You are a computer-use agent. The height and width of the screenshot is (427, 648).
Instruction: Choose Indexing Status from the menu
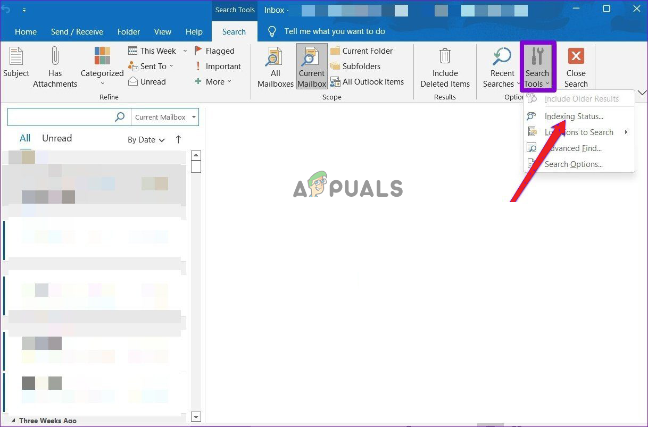click(x=574, y=116)
